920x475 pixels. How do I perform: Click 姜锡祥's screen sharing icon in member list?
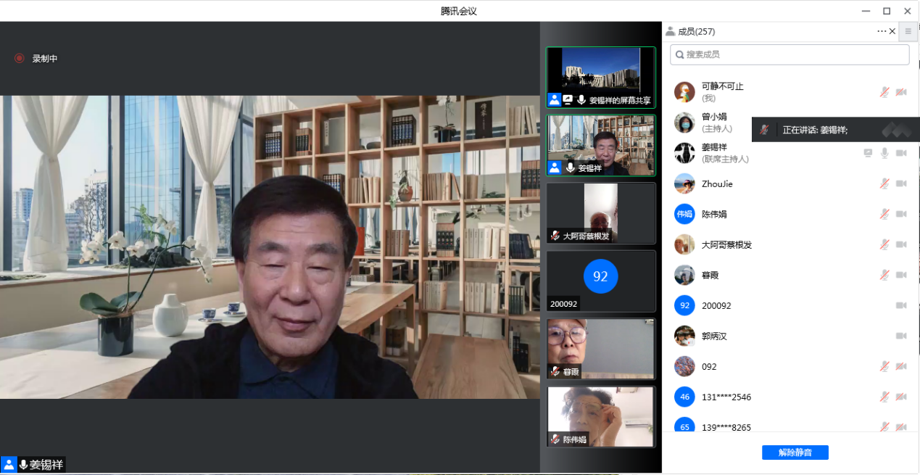(868, 153)
